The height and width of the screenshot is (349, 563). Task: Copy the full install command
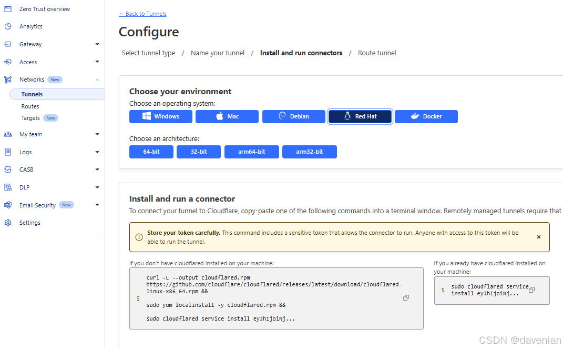(x=406, y=298)
